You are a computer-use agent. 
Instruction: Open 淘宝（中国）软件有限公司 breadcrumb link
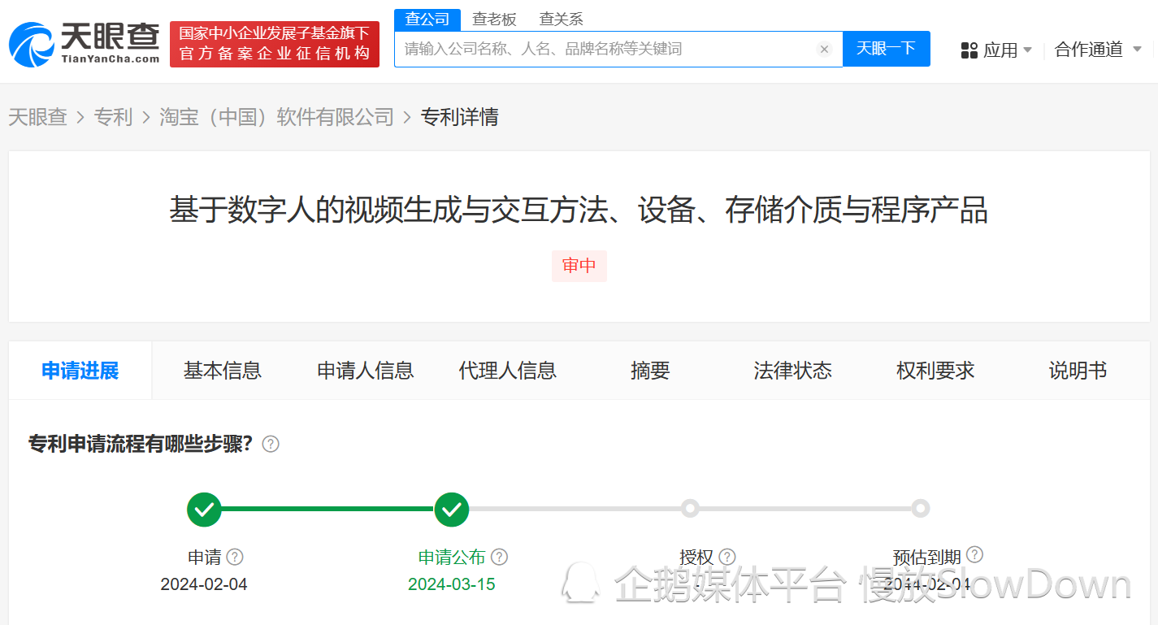pos(276,117)
